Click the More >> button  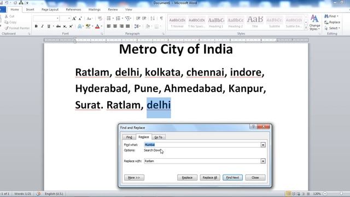[x=134, y=177]
